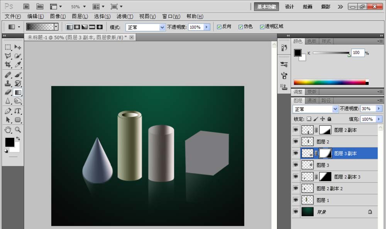This screenshot has width=386, height=229.
Task: Choose the Diamond Gradient style
Action: pyautogui.click(x=100, y=27)
